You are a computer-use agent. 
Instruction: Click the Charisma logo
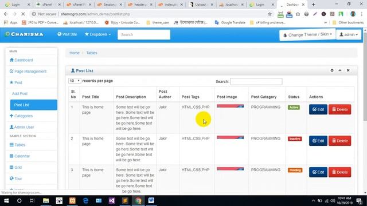click(24, 34)
